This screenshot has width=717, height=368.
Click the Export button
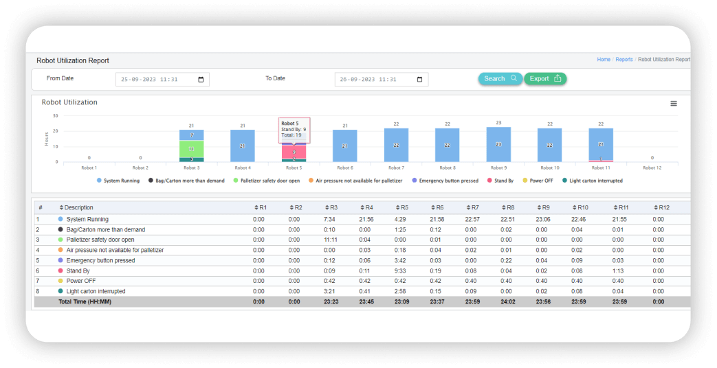[x=545, y=79]
